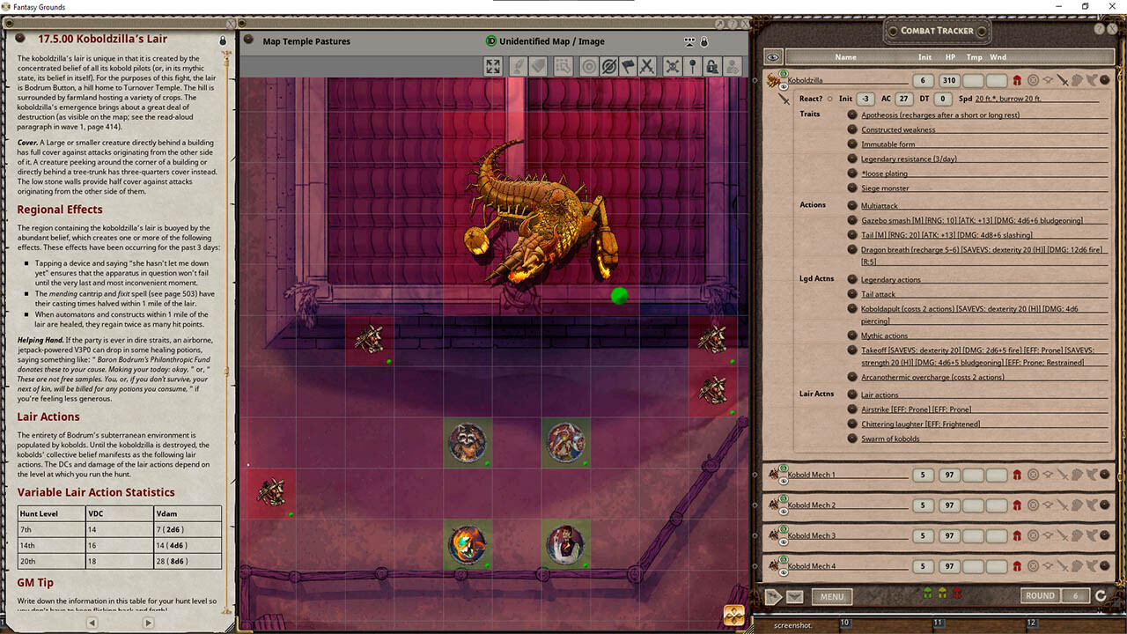Screen dimensions: 1127x634
Task: Click the red helmet defense icon on Koboldzilla's row
Action: 1017,79
